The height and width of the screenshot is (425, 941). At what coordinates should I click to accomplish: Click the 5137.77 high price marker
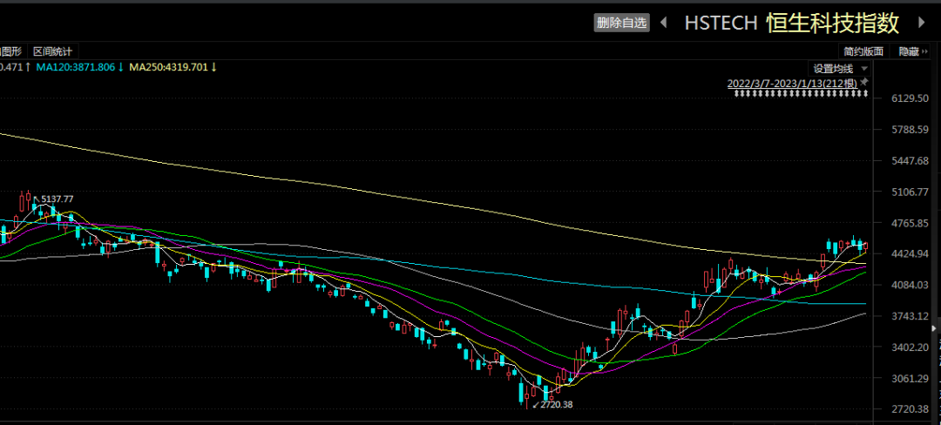(x=57, y=199)
